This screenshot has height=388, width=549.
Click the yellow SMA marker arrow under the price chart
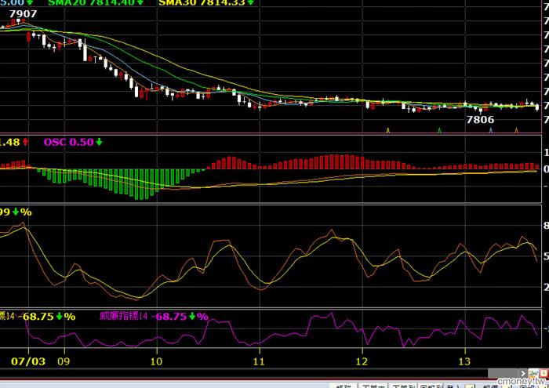coord(387,130)
